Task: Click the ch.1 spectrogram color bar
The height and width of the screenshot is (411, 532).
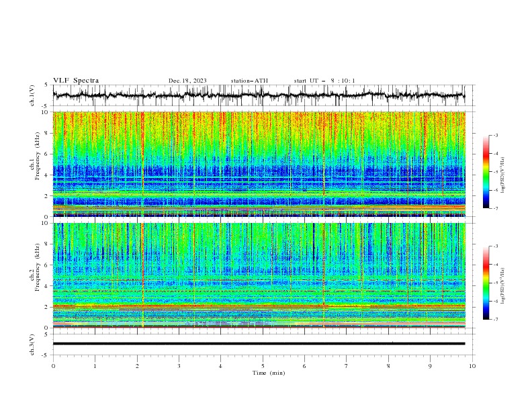Action: pyautogui.click(x=486, y=172)
